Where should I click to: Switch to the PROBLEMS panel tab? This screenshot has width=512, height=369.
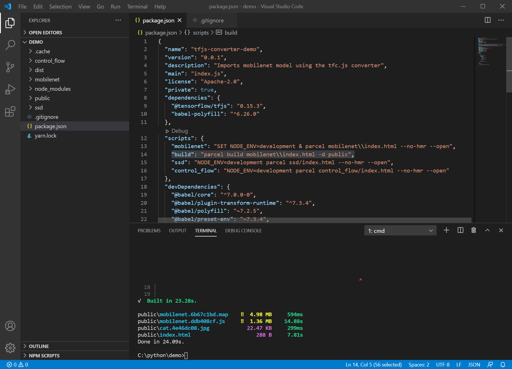pyautogui.click(x=149, y=231)
